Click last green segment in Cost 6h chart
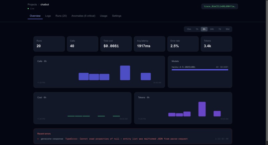Screen dimensions: 268x145 point(116,116)
